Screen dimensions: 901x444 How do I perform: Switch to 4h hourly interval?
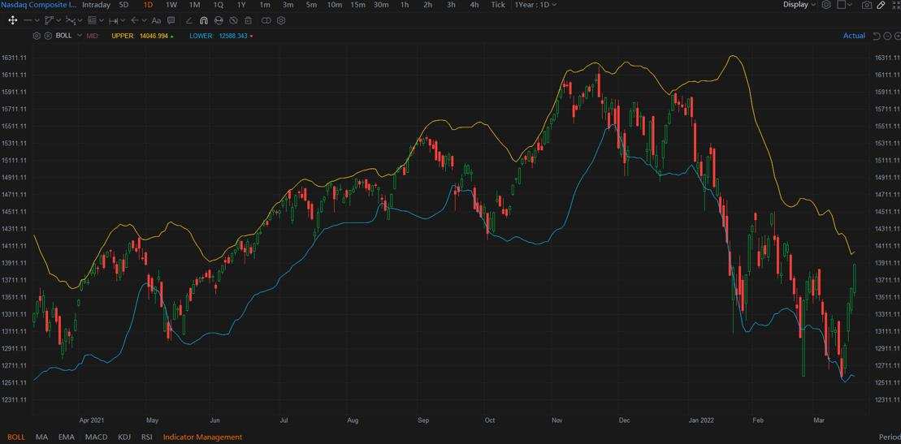click(x=474, y=5)
